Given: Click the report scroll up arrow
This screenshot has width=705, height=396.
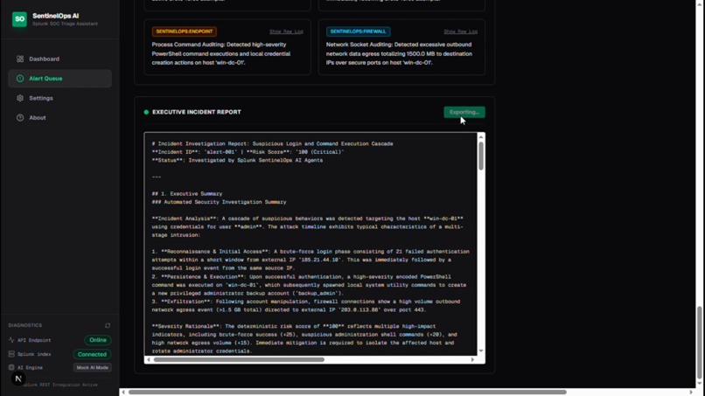Looking at the screenshot, I should (x=481, y=136).
